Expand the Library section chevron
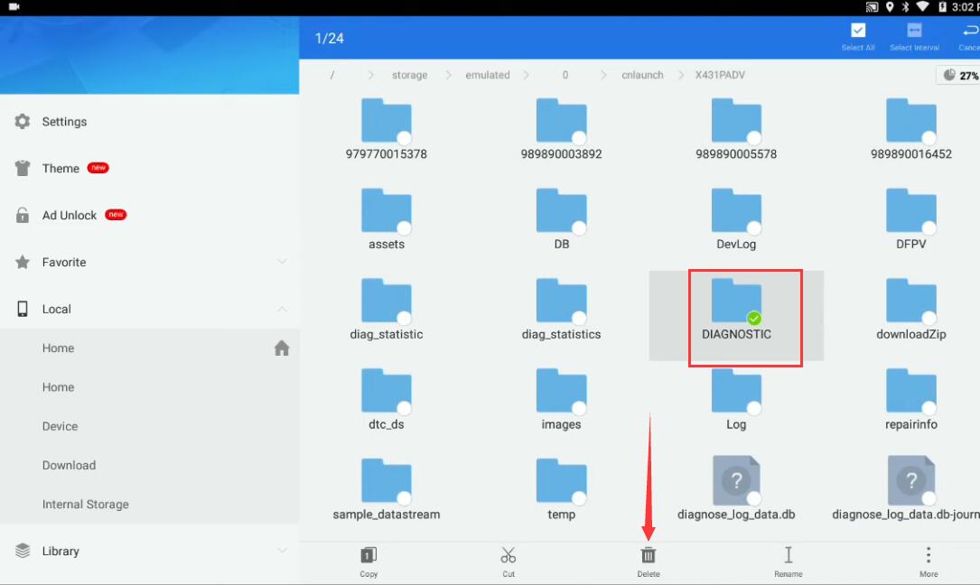The image size is (980, 585). (x=282, y=551)
